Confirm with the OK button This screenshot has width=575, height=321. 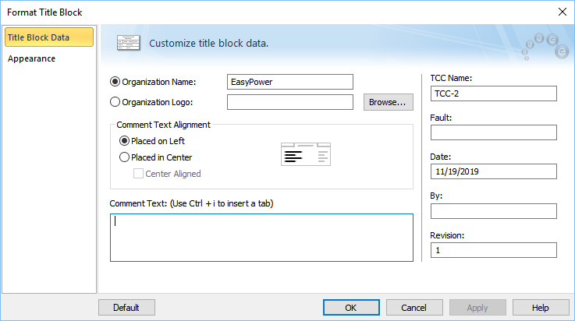[x=351, y=308]
